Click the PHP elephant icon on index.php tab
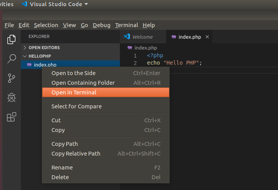This screenshot has height=190, width=278. (174, 37)
